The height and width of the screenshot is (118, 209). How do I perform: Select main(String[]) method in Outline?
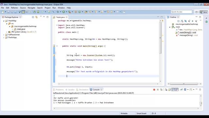187,32
